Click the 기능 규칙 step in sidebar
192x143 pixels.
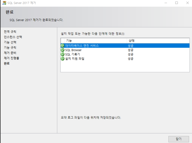click(10, 47)
